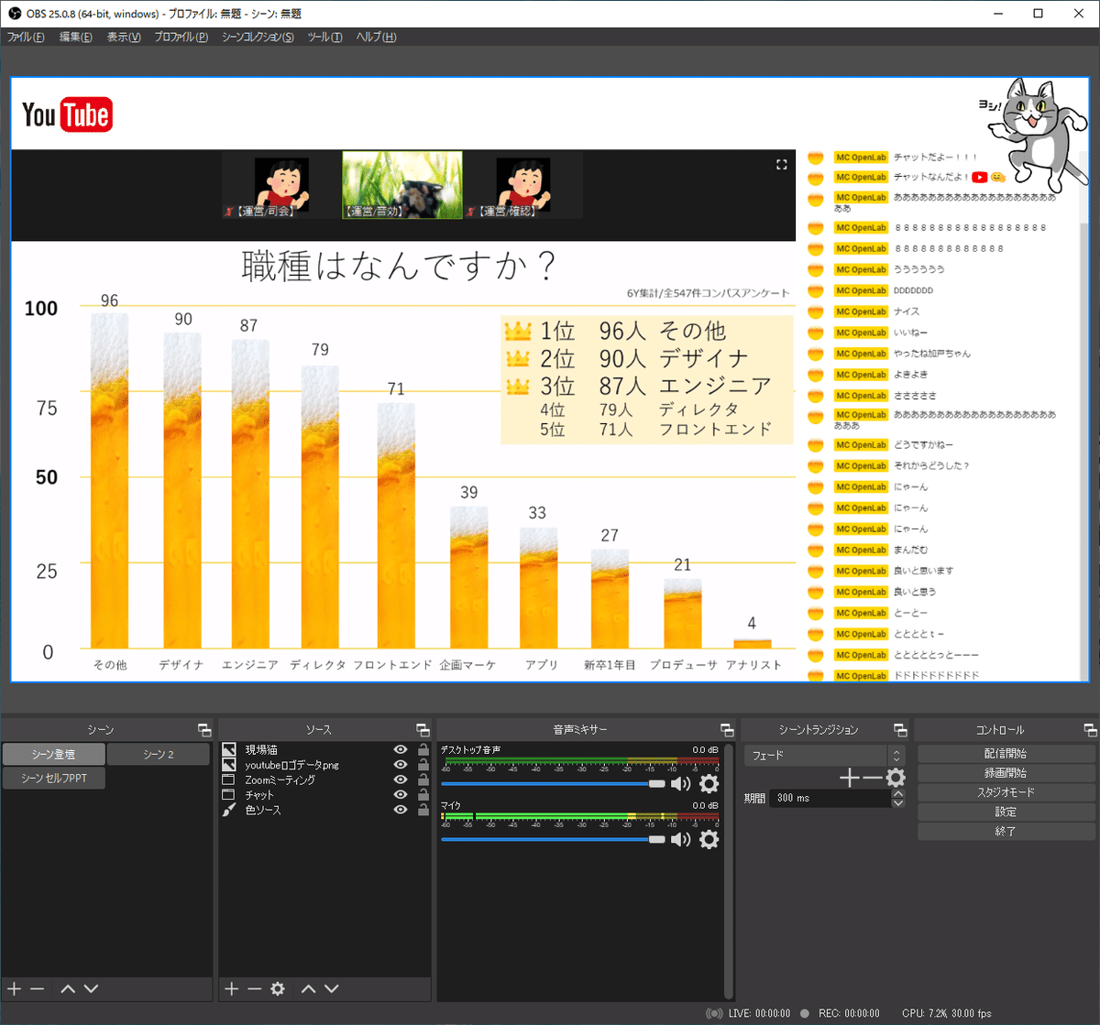
Task: Remove the selected scene with the minus icon
Action: click(x=37, y=989)
